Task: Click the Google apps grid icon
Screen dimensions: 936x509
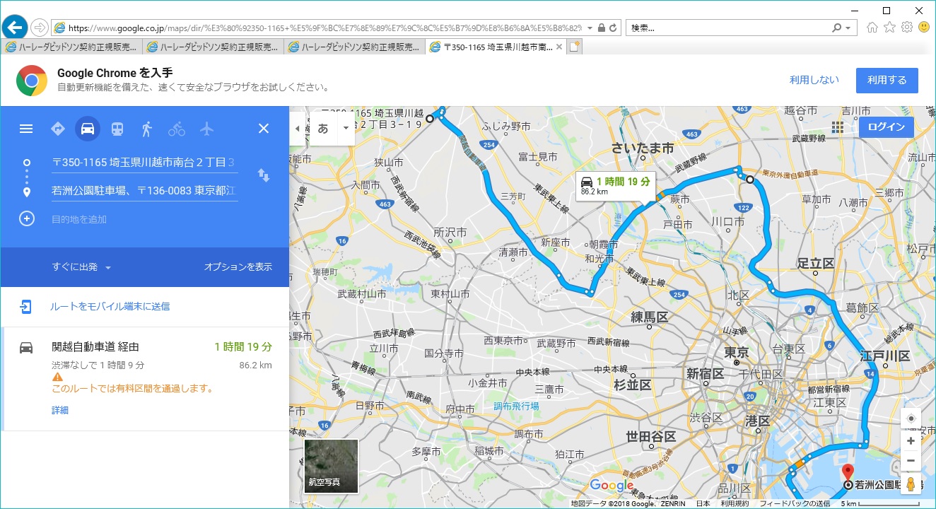Action: point(838,127)
